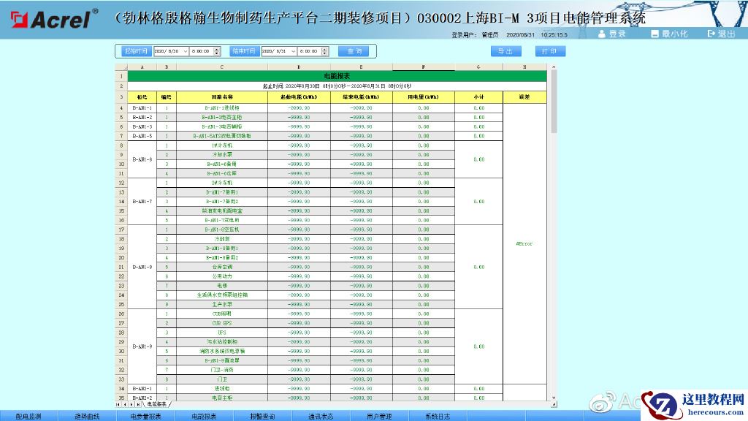748x421 pixels.
Task: Click first-sheet navigation arrow at sheet tabs
Action: pyautogui.click(x=118, y=404)
